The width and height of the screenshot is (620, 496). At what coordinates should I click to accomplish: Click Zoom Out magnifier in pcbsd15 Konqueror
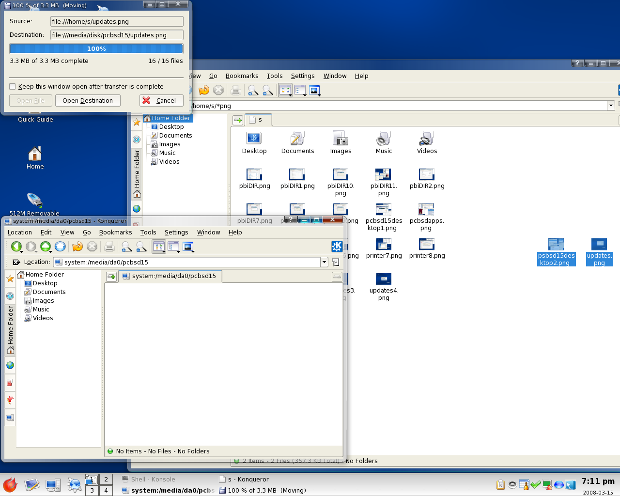(141, 247)
